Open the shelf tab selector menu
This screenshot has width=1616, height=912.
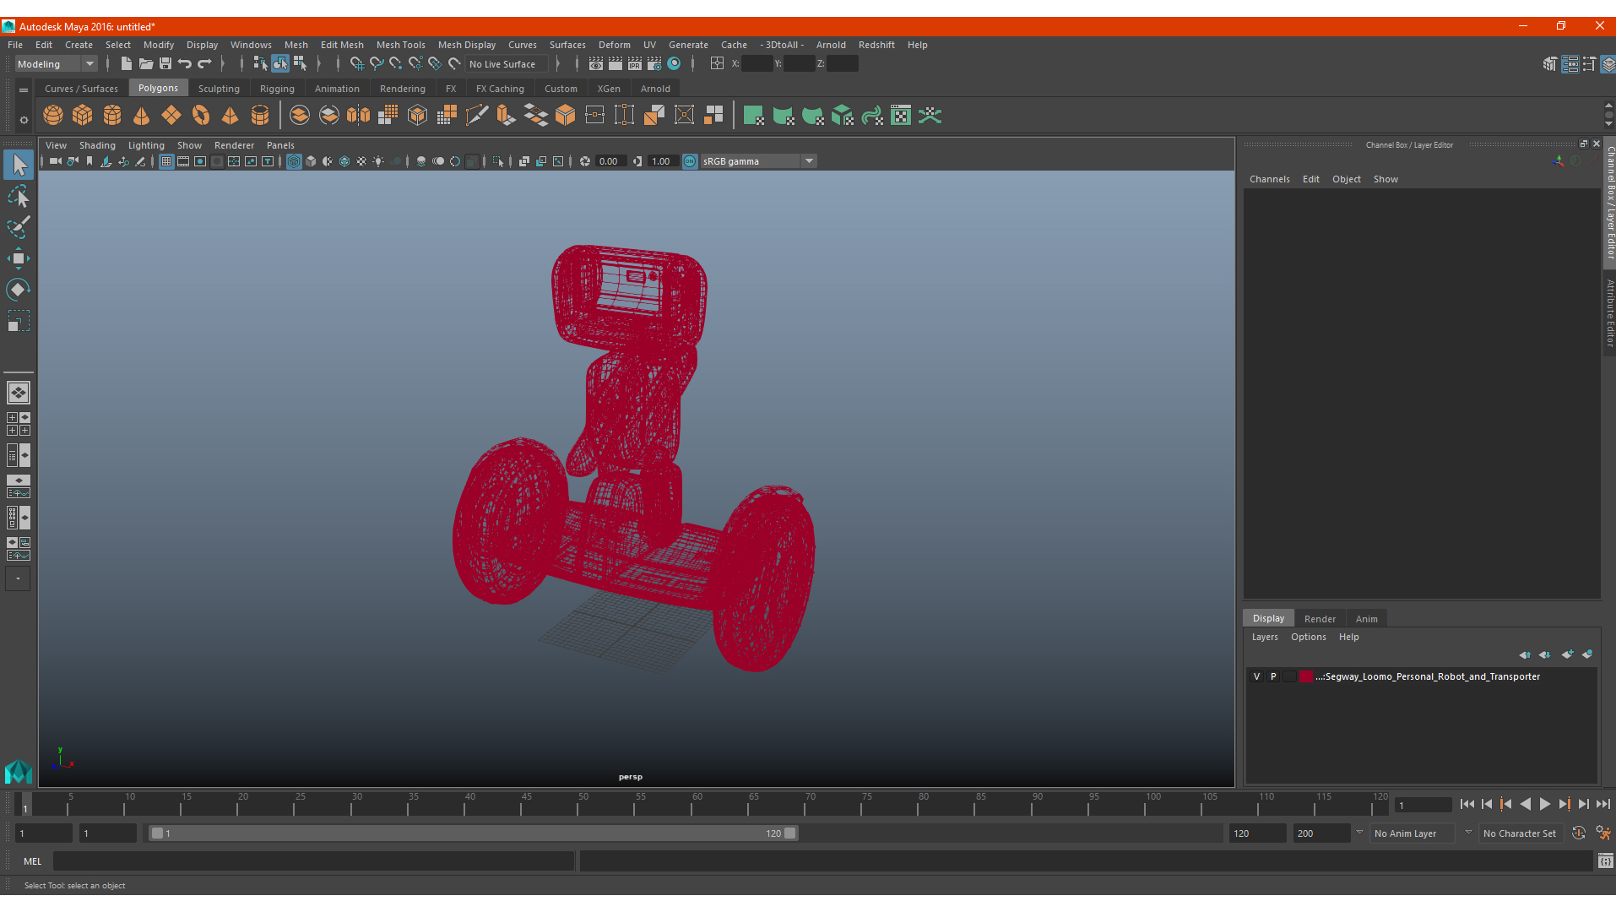tap(24, 90)
